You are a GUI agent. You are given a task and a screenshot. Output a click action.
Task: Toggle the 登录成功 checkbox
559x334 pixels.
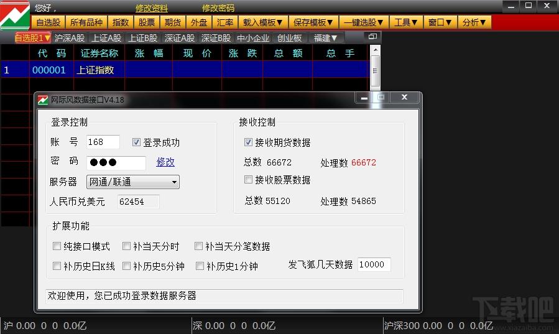pyautogui.click(x=136, y=142)
